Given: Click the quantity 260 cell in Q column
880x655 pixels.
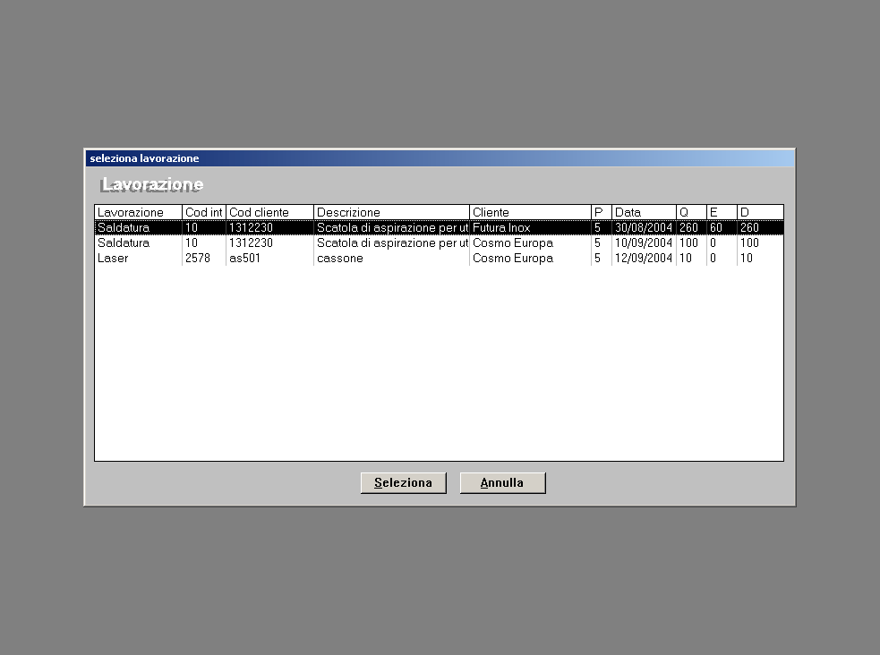Looking at the screenshot, I should pos(691,227).
